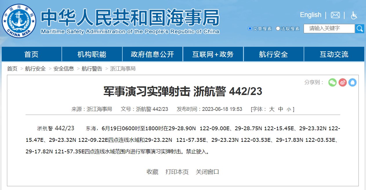Set font size to 中
This screenshot has height=190, width=366.
(280, 109)
